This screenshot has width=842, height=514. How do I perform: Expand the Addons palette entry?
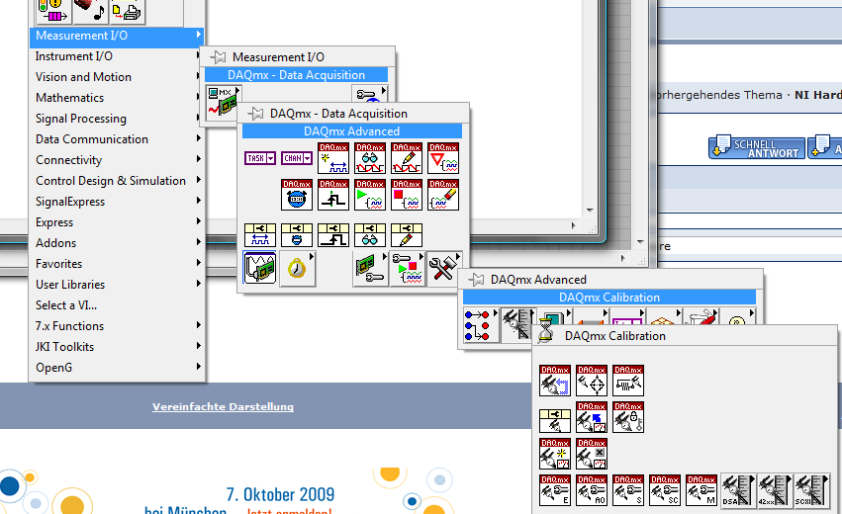[117, 242]
